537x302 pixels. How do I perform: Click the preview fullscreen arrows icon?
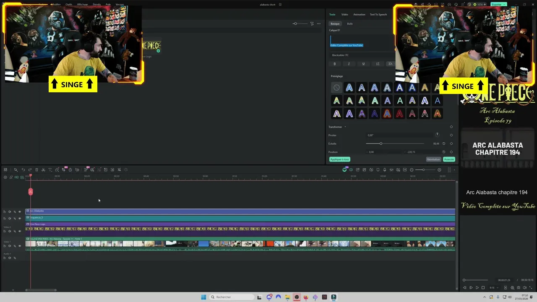(x=531, y=288)
